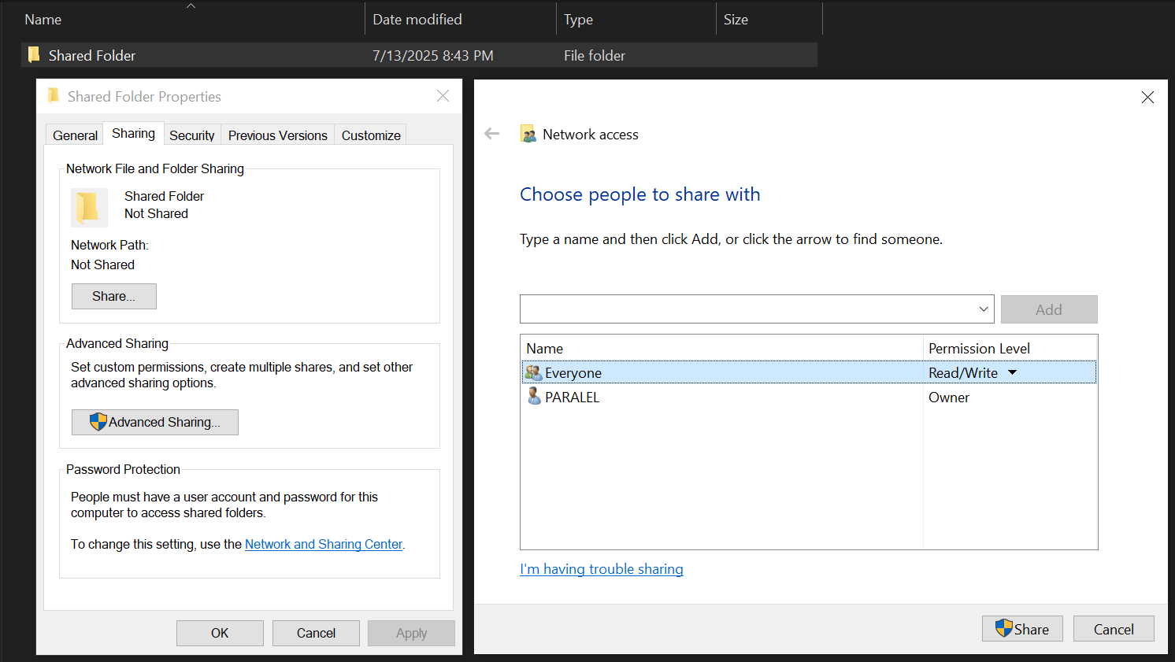Click the back arrow in the Network access dialog

[x=491, y=133]
